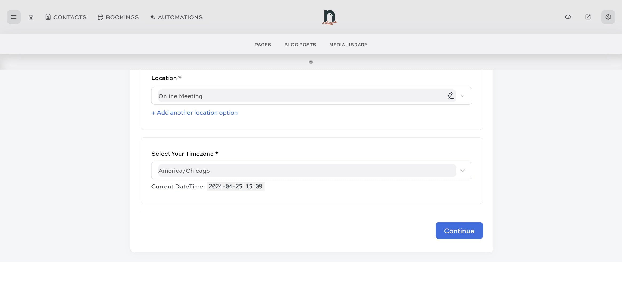Switch to the Blog Posts tab
The width and height of the screenshot is (622, 290).
tap(300, 45)
